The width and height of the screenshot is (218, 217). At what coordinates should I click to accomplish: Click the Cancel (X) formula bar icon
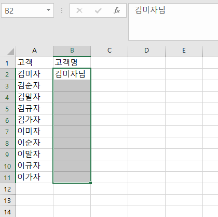click(79, 10)
